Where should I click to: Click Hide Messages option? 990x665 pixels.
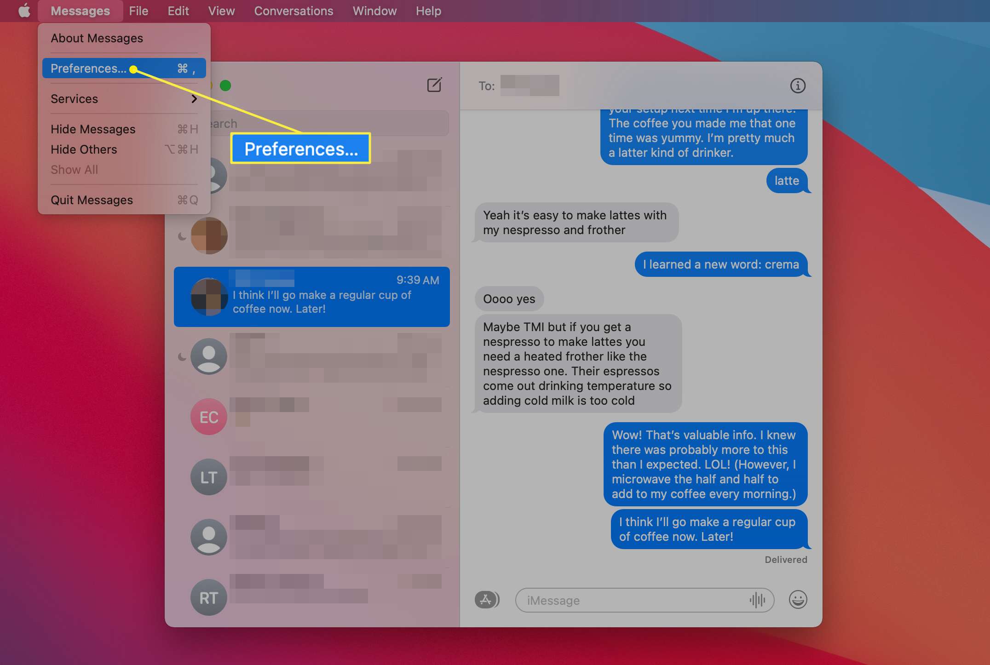point(93,129)
